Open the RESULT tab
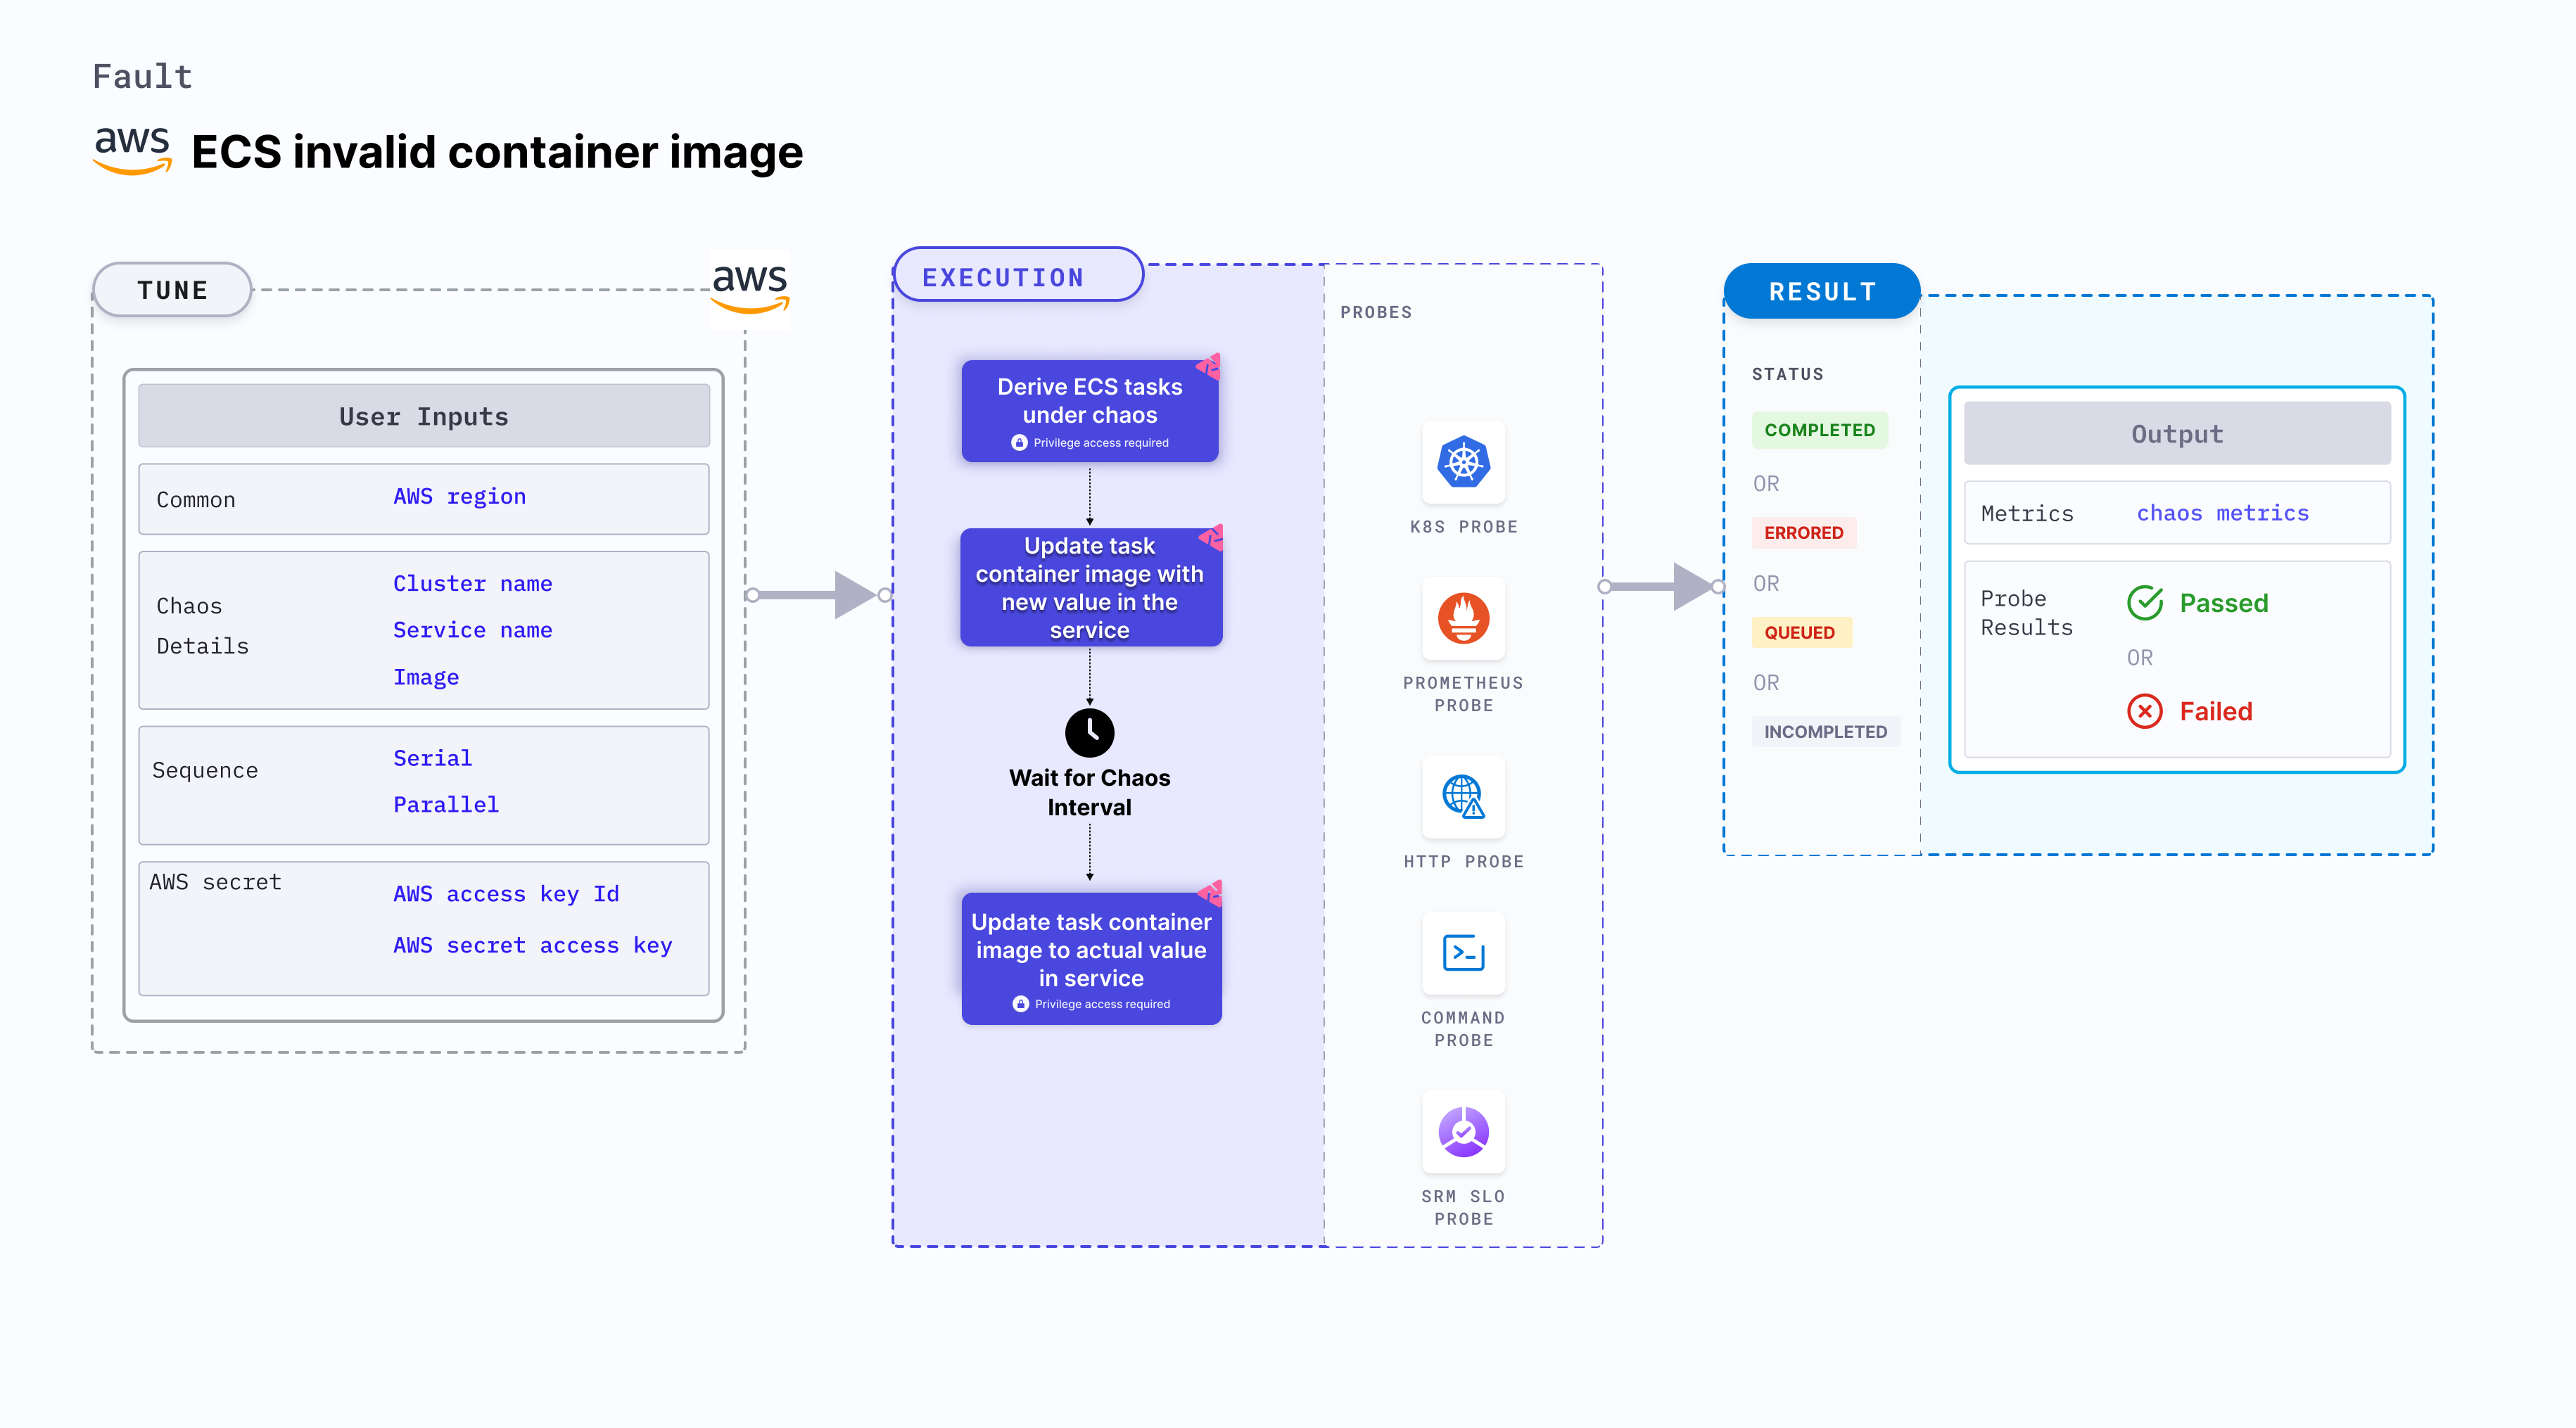 (1821, 291)
